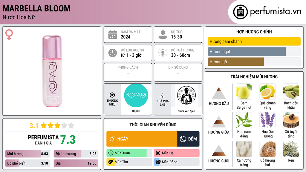The height and width of the screenshot is (172, 306).
Task: Click the release year value 2024
Action: pos(126,37)
